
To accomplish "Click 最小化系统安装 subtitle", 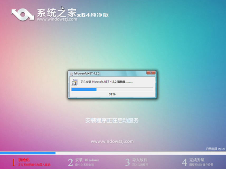I will (84, 165).
